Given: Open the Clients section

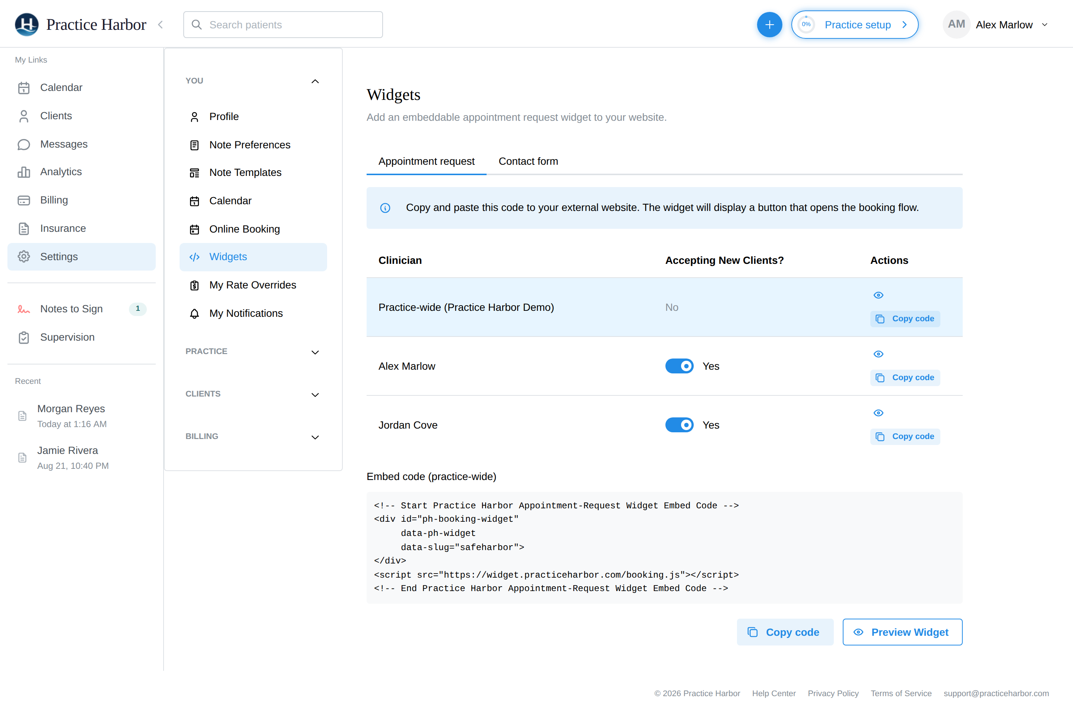Looking at the screenshot, I should coord(81,116).
